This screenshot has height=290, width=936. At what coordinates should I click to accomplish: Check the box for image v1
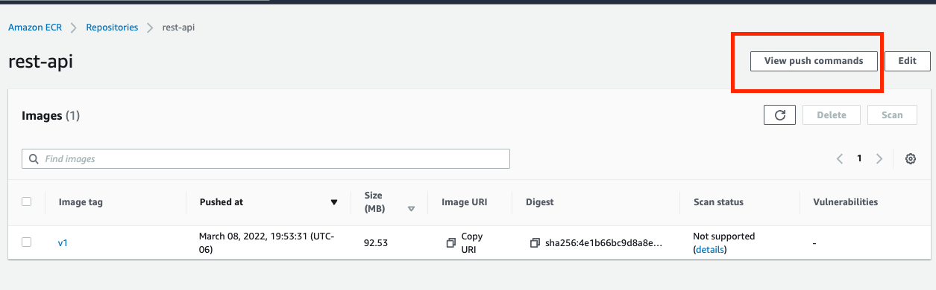pyautogui.click(x=27, y=242)
